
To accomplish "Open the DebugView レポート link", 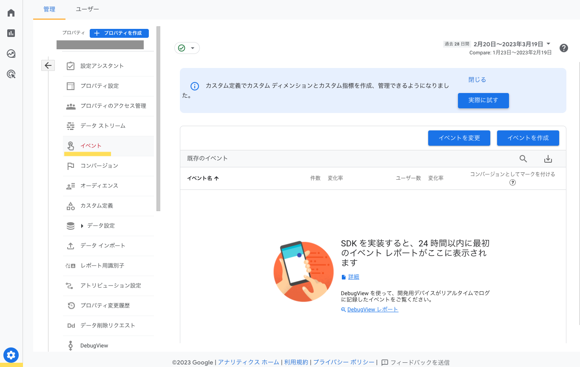I will click(x=373, y=310).
